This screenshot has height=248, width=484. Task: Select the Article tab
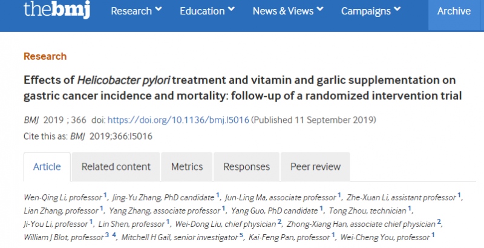(x=47, y=167)
